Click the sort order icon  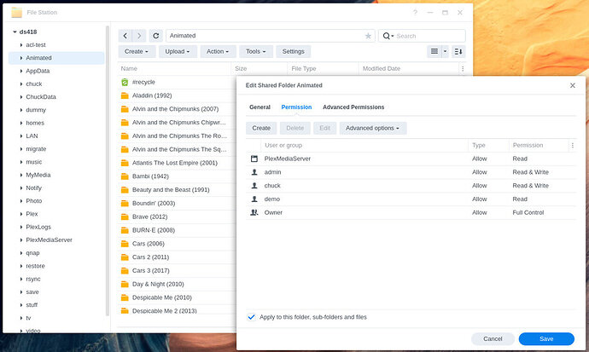(x=458, y=51)
